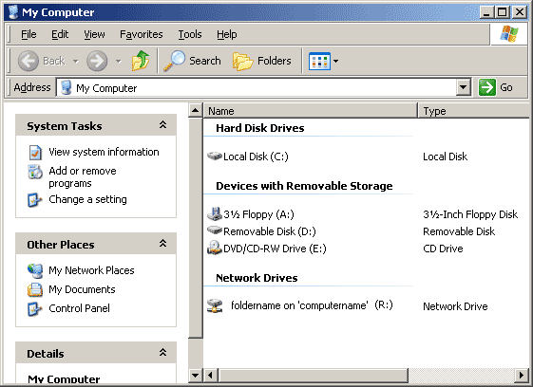Open the Favorites menu
The height and width of the screenshot is (387, 533).
141,34
